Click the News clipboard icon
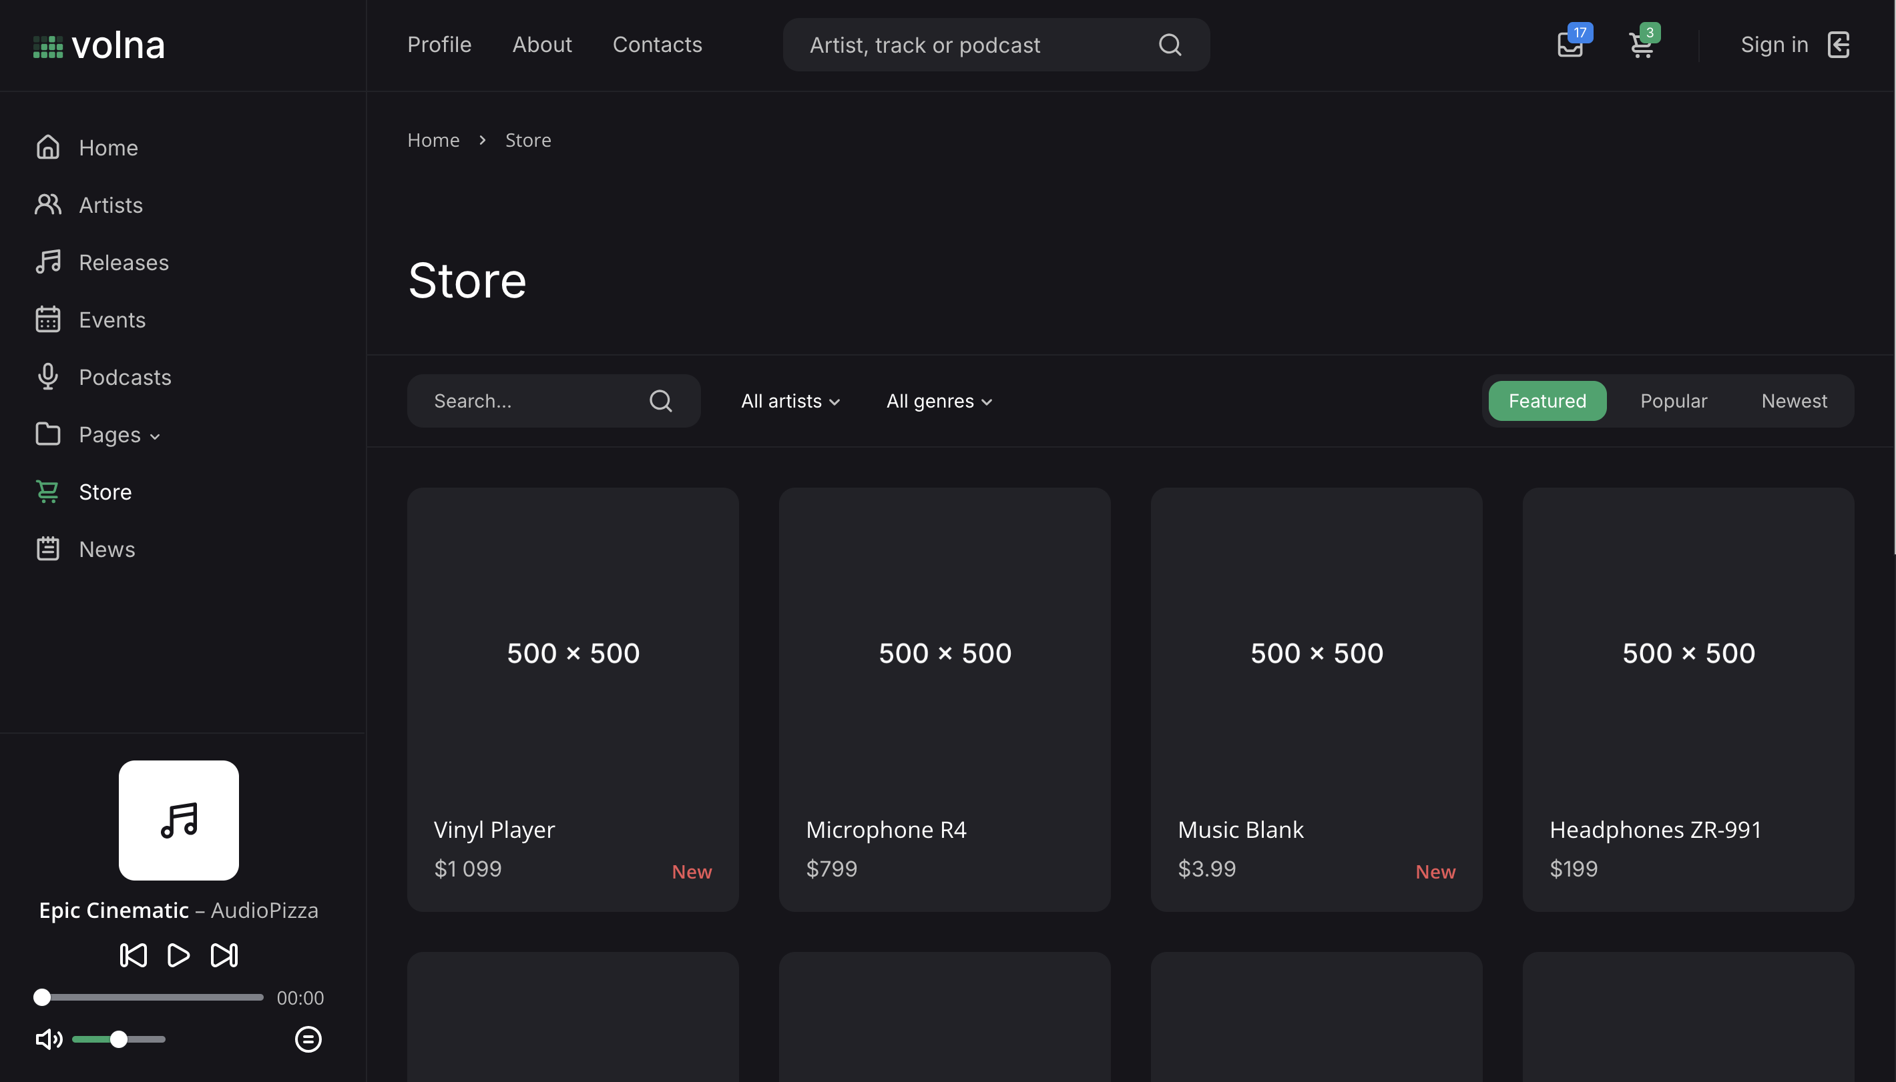 (47, 548)
